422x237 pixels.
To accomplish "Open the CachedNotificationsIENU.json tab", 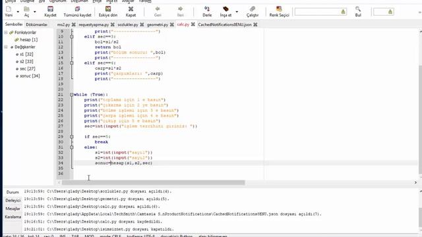I will [x=225, y=24].
